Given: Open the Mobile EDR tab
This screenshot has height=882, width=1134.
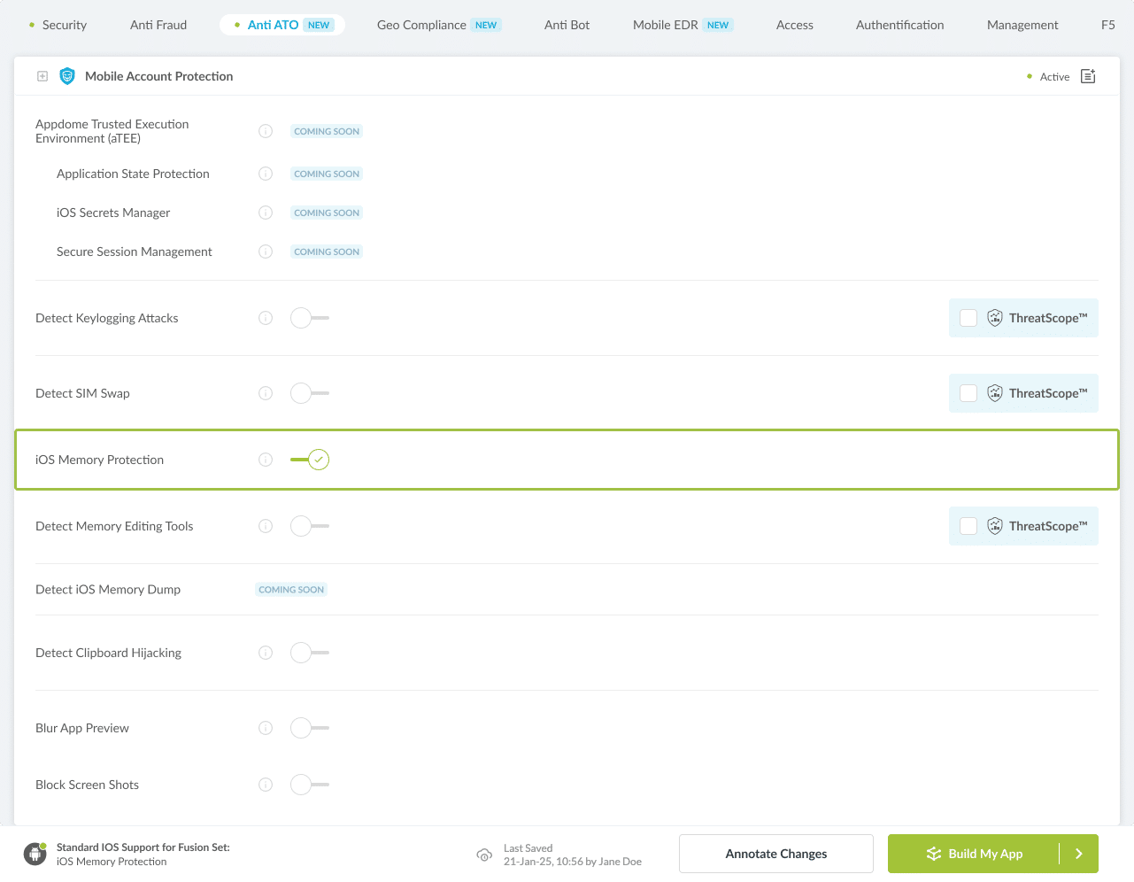Looking at the screenshot, I should tap(666, 25).
